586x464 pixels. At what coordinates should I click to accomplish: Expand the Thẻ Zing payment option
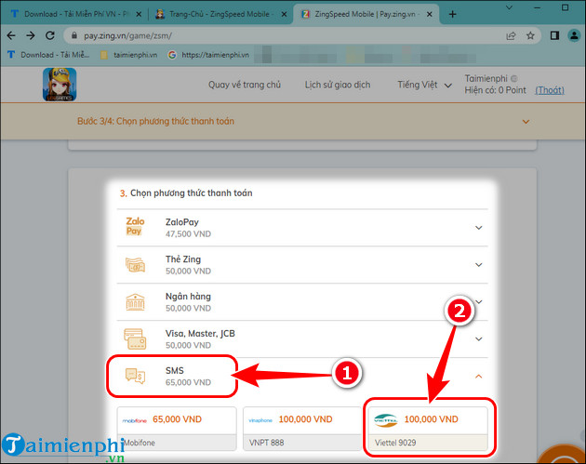click(479, 264)
